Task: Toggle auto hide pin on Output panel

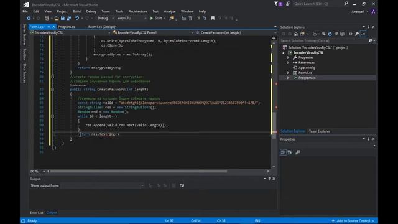Action: pos(269,179)
